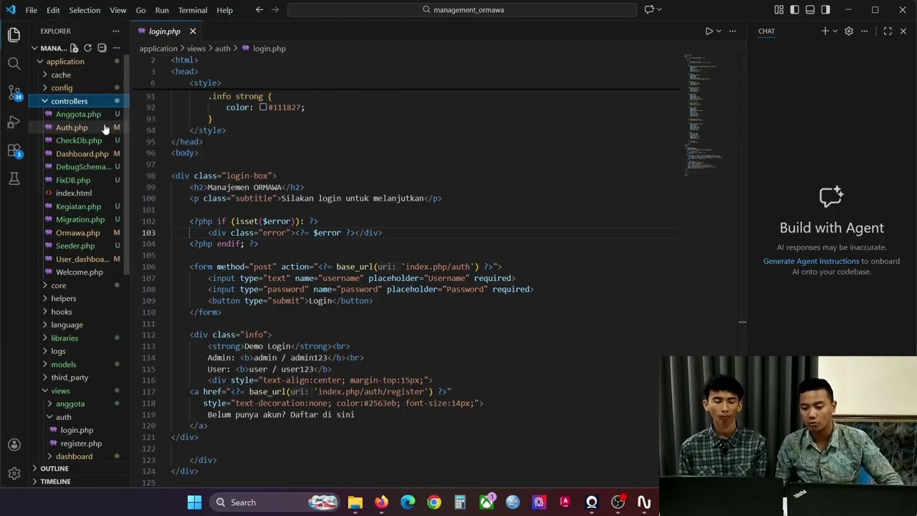
Task: Collapse all folders in Explorer
Action: click(102, 48)
